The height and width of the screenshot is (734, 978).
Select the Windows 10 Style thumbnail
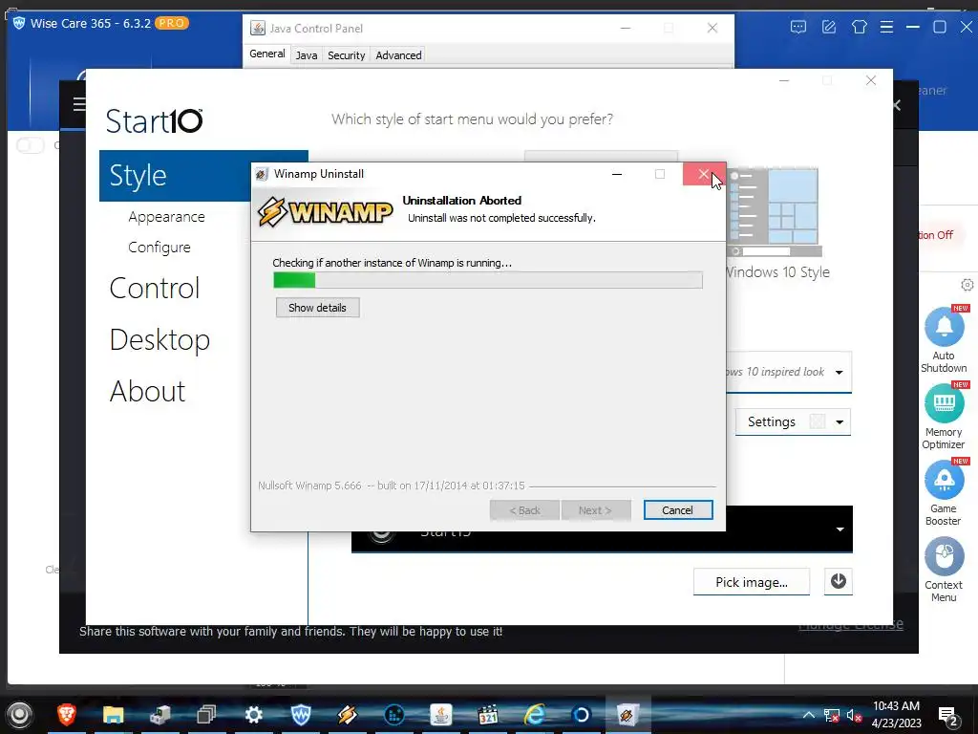click(774, 212)
